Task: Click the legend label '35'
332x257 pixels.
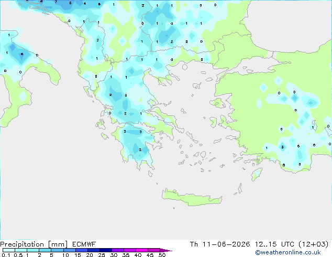Action: pos(126,255)
